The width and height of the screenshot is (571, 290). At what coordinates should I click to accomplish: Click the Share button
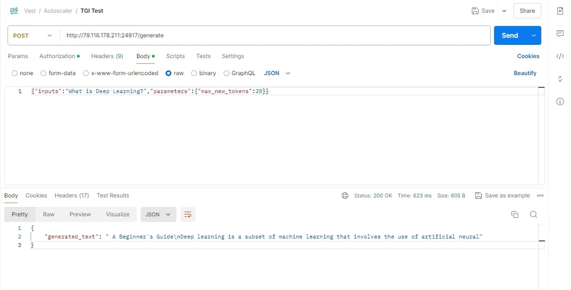coord(527,11)
